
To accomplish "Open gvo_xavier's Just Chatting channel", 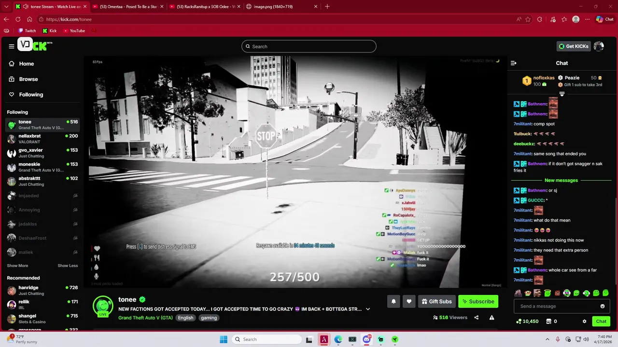I will (42, 153).
